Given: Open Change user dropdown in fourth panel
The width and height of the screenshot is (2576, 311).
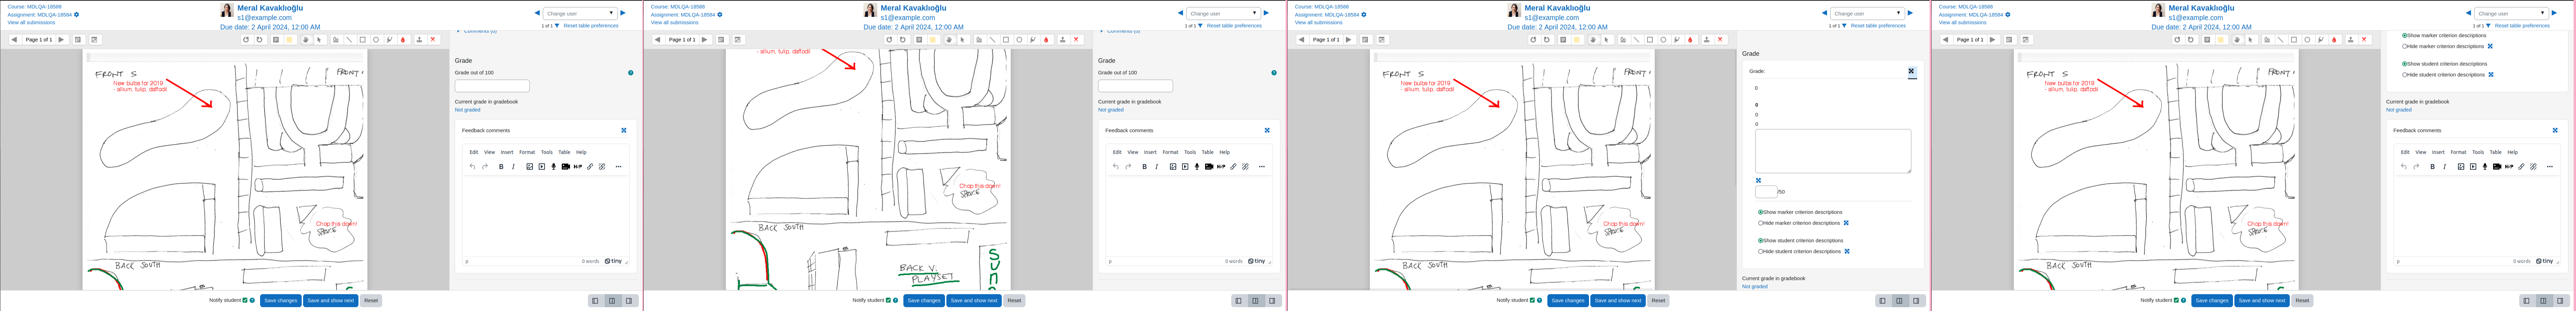Looking at the screenshot, I should pyautogui.click(x=2511, y=13).
